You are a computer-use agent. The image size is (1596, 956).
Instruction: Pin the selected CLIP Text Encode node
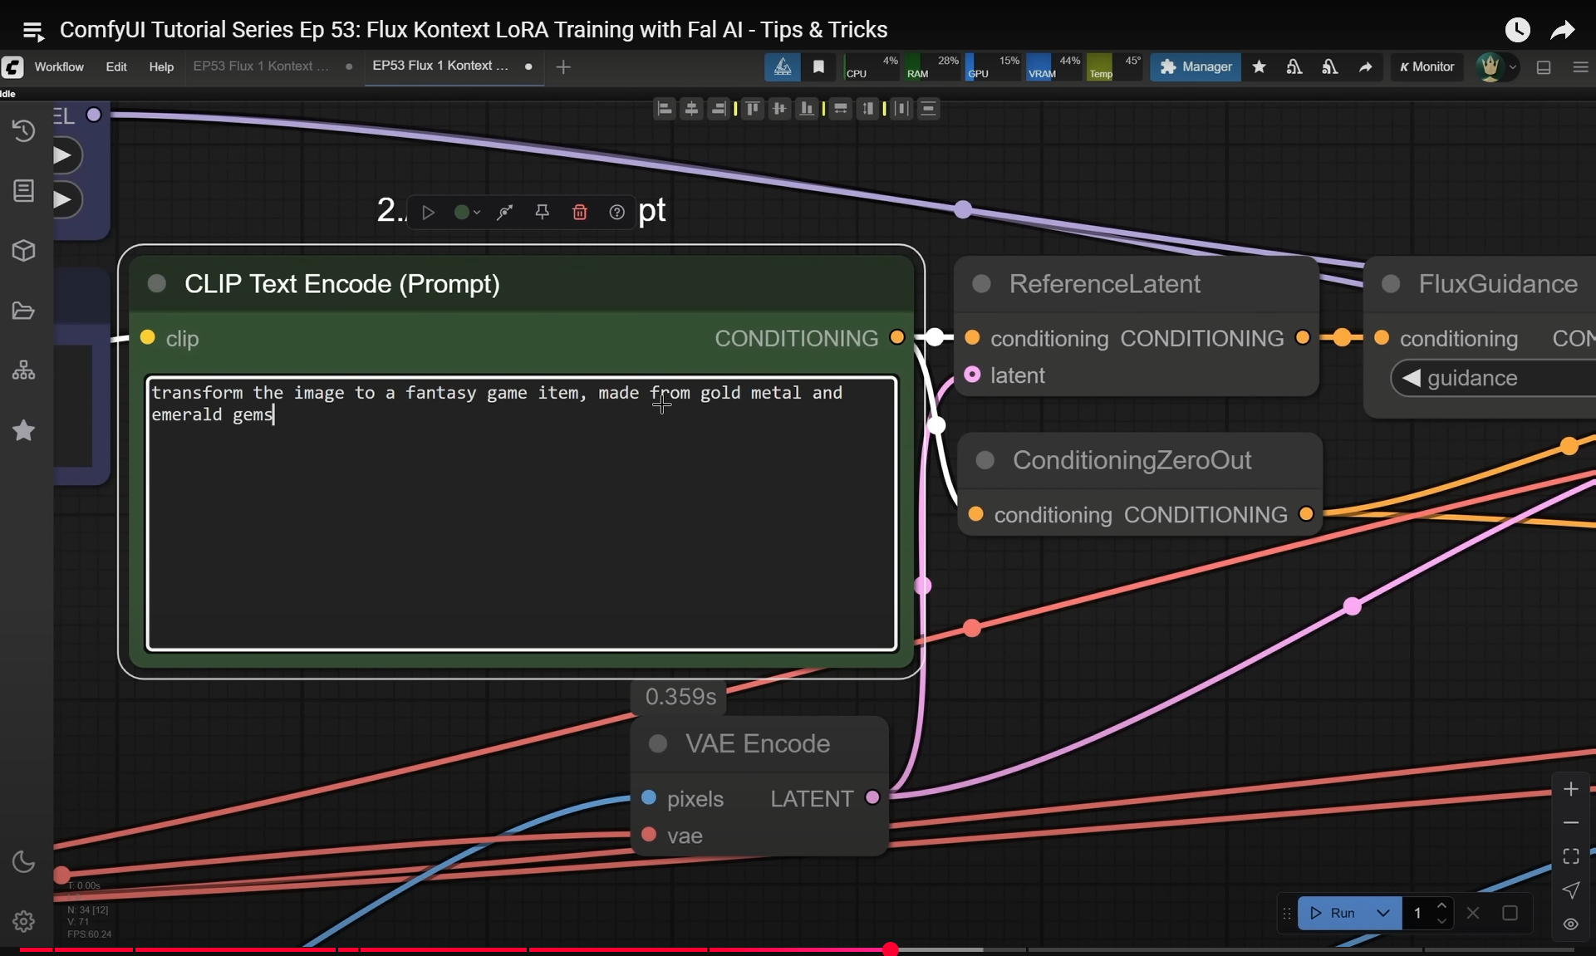point(543,213)
